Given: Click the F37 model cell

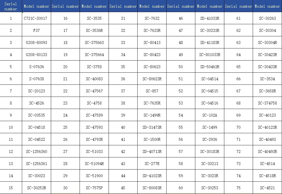Looking at the screenshot, I should 37,30.
